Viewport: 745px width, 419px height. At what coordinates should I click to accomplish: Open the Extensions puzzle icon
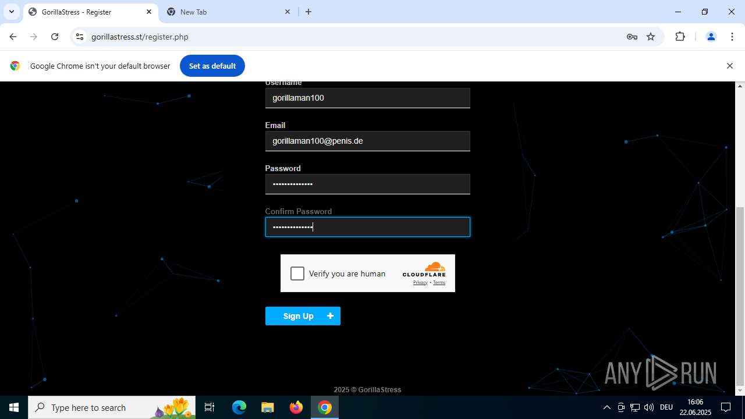[680, 37]
